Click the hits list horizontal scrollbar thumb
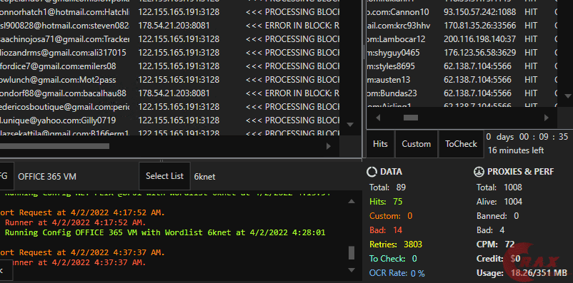The image size is (573, 283). (410, 118)
